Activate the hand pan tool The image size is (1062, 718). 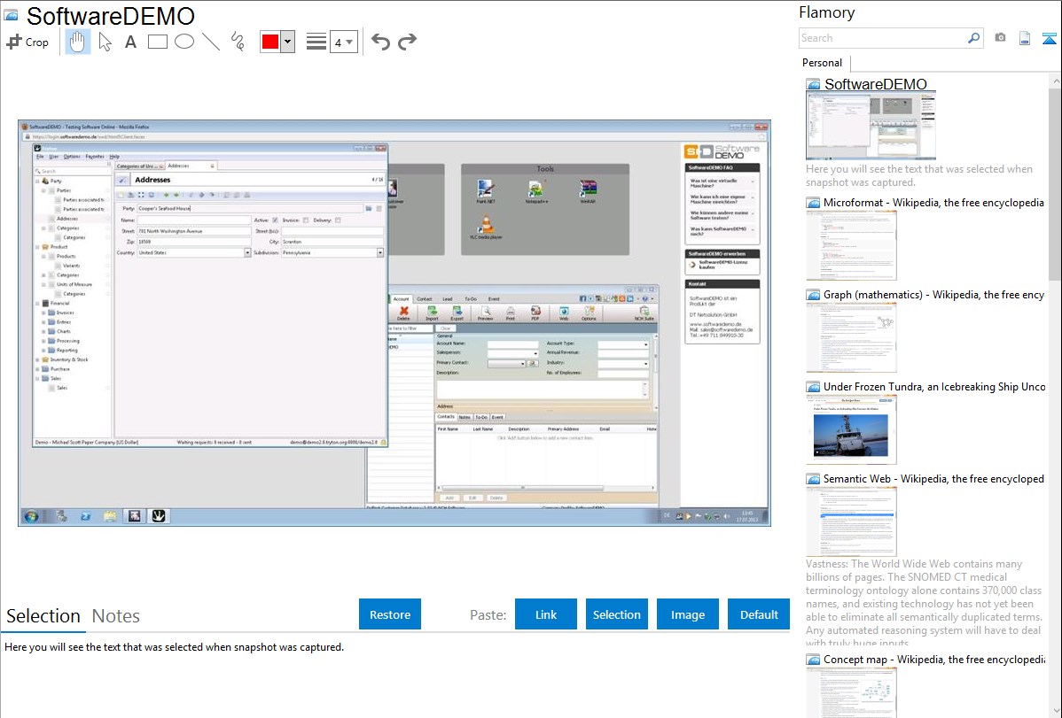coord(78,42)
